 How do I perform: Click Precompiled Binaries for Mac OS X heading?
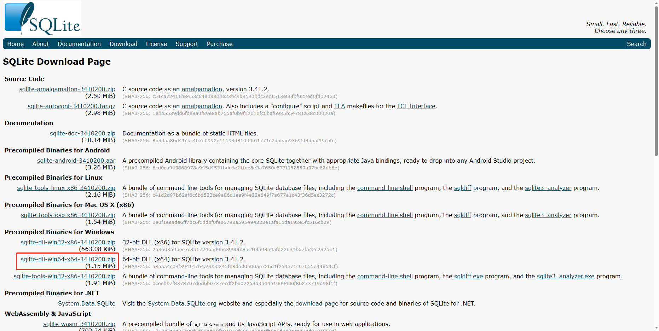pyautogui.click(x=69, y=205)
